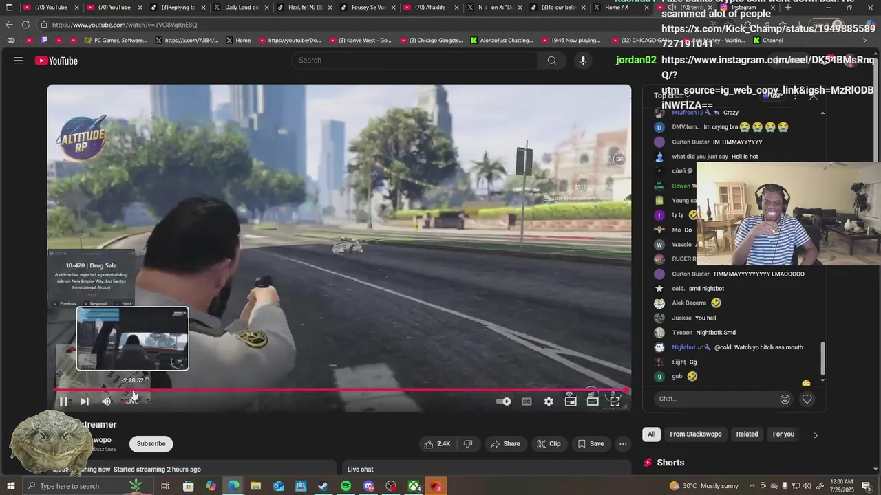Viewport: 881px width, 495px height.
Task: Open Spotify from taskbar
Action: click(x=346, y=486)
